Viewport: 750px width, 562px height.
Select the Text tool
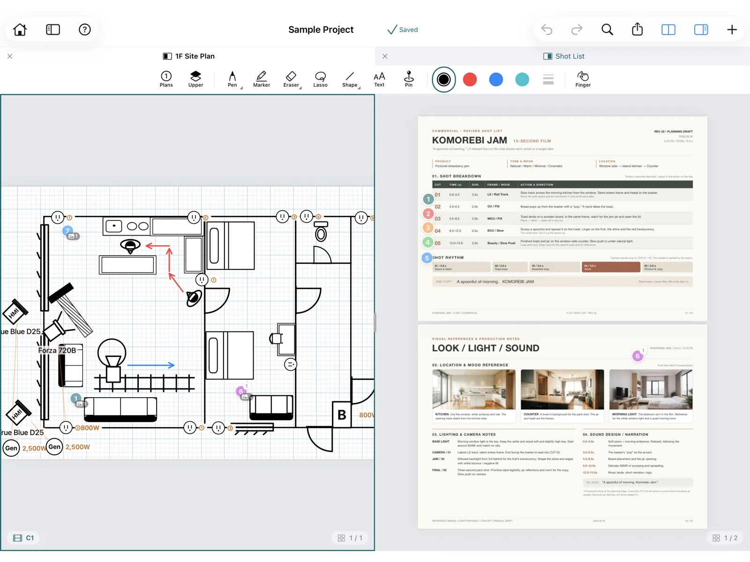pyautogui.click(x=379, y=79)
